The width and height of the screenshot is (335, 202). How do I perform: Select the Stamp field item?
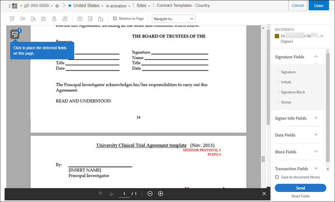pos(286,102)
